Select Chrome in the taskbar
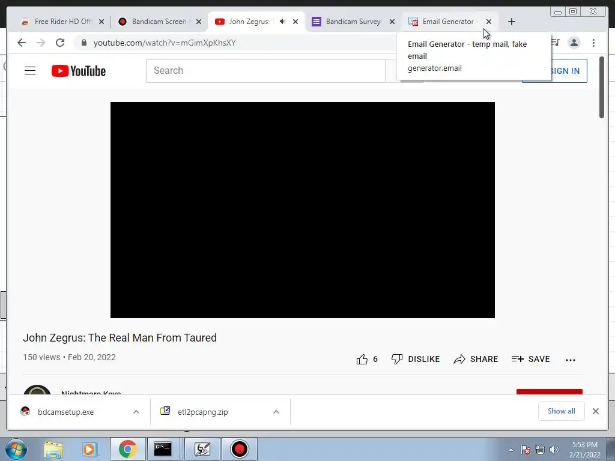Screen dimensions: 615x461 [x=128, y=449]
